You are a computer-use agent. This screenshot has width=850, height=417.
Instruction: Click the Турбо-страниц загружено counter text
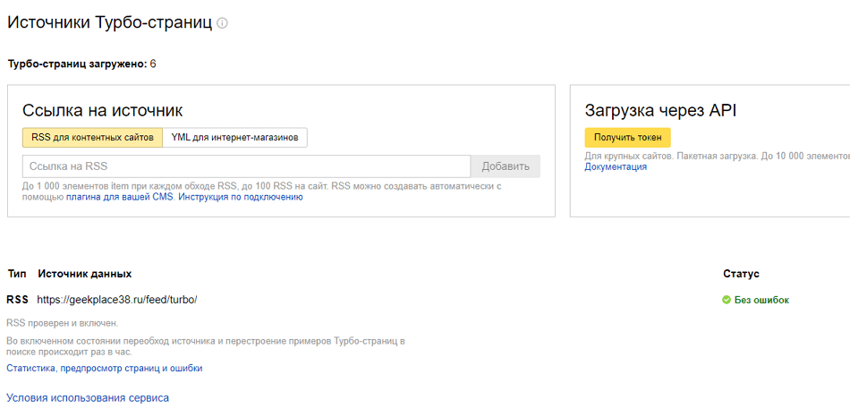click(x=81, y=64)
